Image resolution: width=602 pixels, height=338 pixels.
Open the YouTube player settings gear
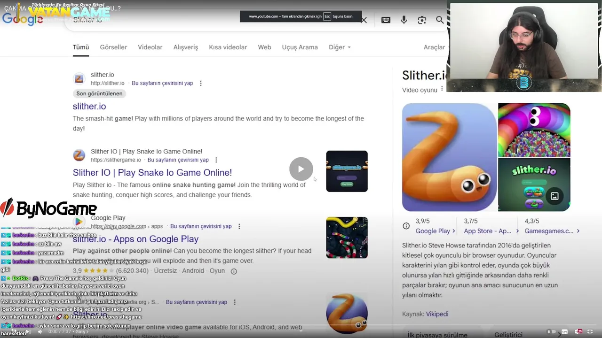tap(578, 332)
